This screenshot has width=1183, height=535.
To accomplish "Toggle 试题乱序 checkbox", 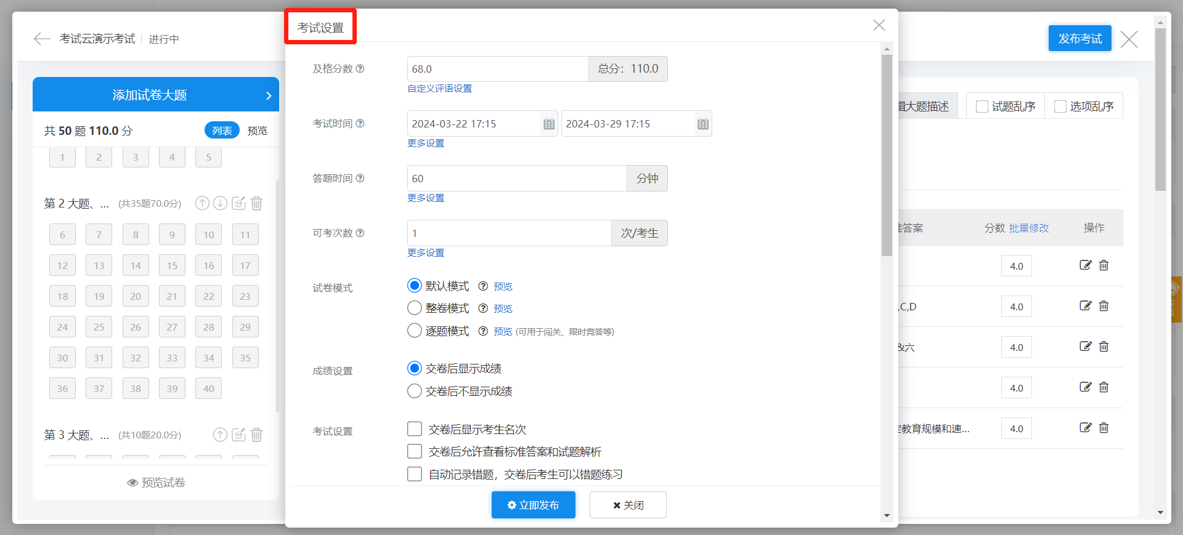I will click(x=982, y=107).
